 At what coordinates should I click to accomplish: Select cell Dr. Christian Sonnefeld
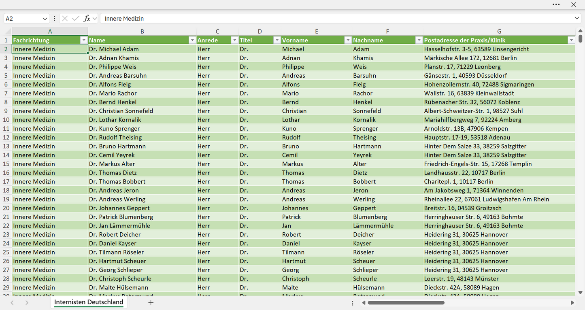(x=142, y=111)
